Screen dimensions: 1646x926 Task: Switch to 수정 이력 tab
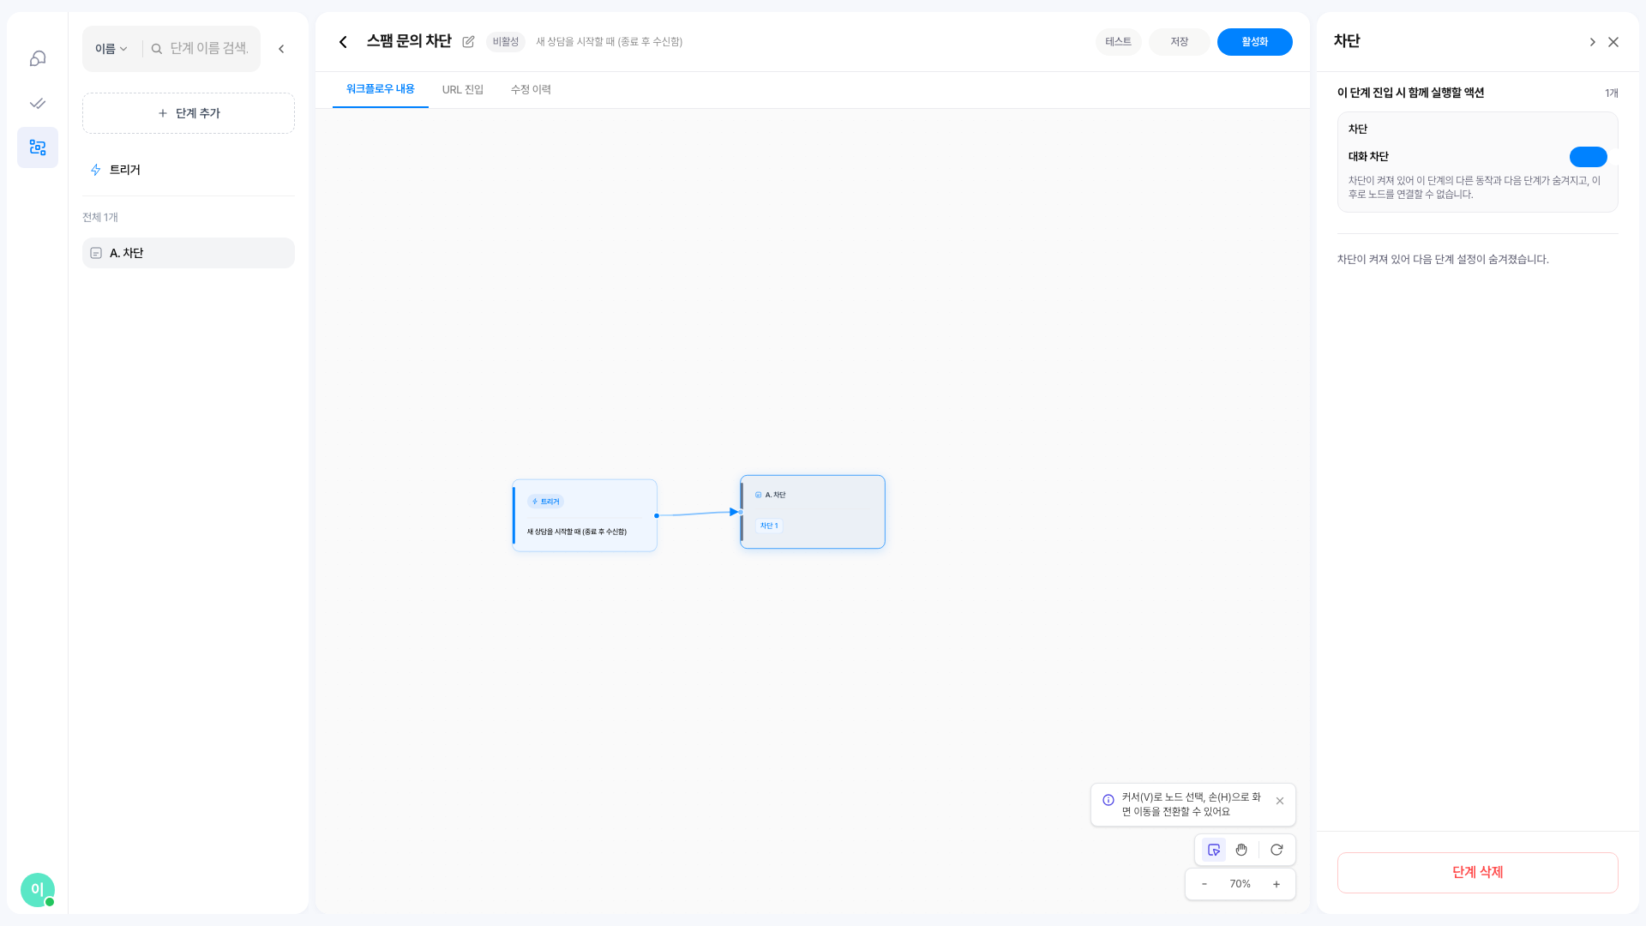point(531,89)
